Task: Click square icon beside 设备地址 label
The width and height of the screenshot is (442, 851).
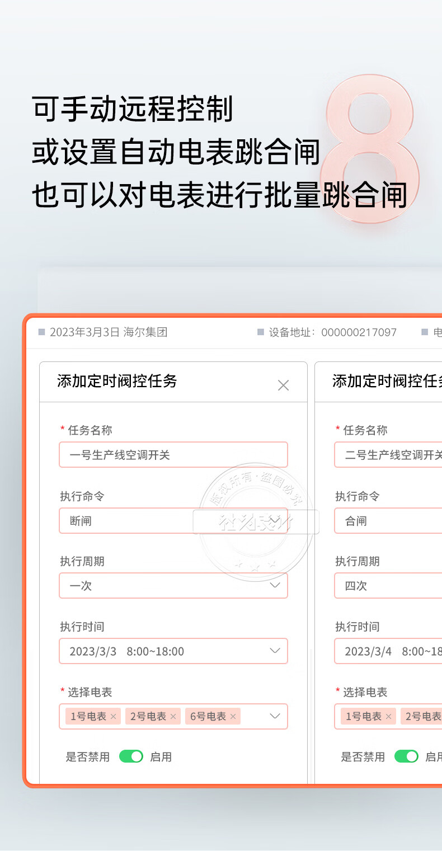Action: tap(260, 332)
